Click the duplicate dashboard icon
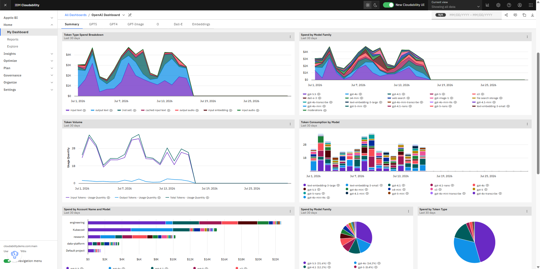Image resolution: width=540 pixels, height=269 pixels. click(524, 15)
